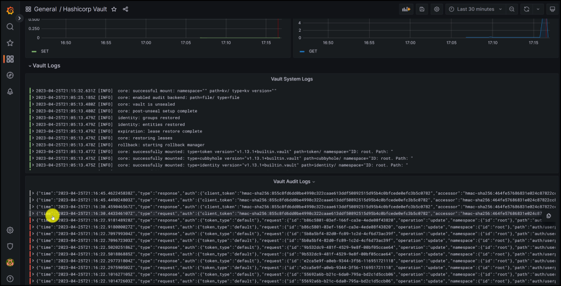
Task: Cycle view mode with the monitor icon
Action: 552,9
